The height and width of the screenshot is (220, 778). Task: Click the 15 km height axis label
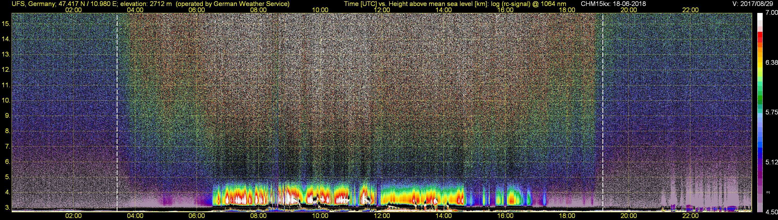coord(6,24)
